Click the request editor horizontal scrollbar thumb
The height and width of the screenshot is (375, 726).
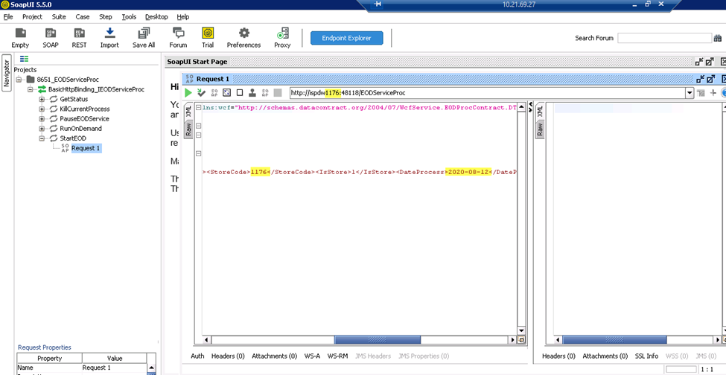point(378,340)
